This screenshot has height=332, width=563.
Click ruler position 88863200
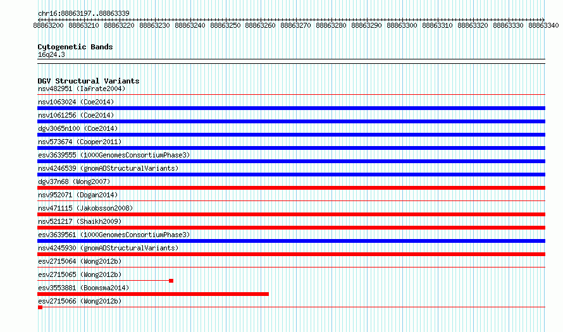coord(48,25)
